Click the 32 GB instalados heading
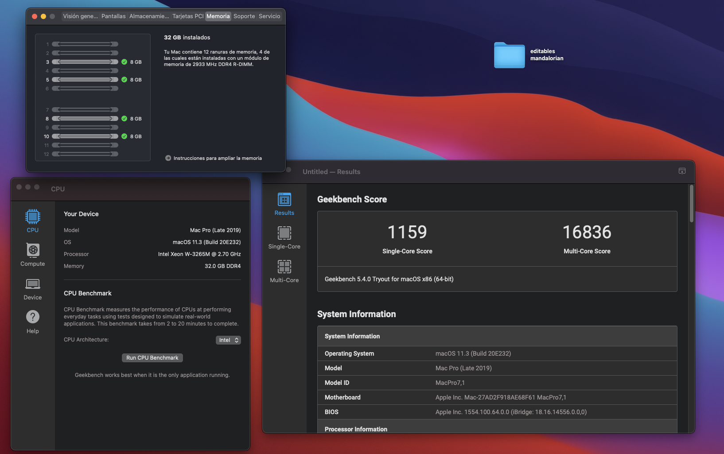Viewport: 724px width, 454px height. coord(187,38)
